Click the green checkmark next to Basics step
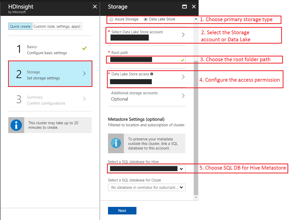The image size is (291, 220). tap(84, 48)
